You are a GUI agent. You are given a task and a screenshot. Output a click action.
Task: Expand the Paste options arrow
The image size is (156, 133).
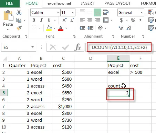coord(8,29)
